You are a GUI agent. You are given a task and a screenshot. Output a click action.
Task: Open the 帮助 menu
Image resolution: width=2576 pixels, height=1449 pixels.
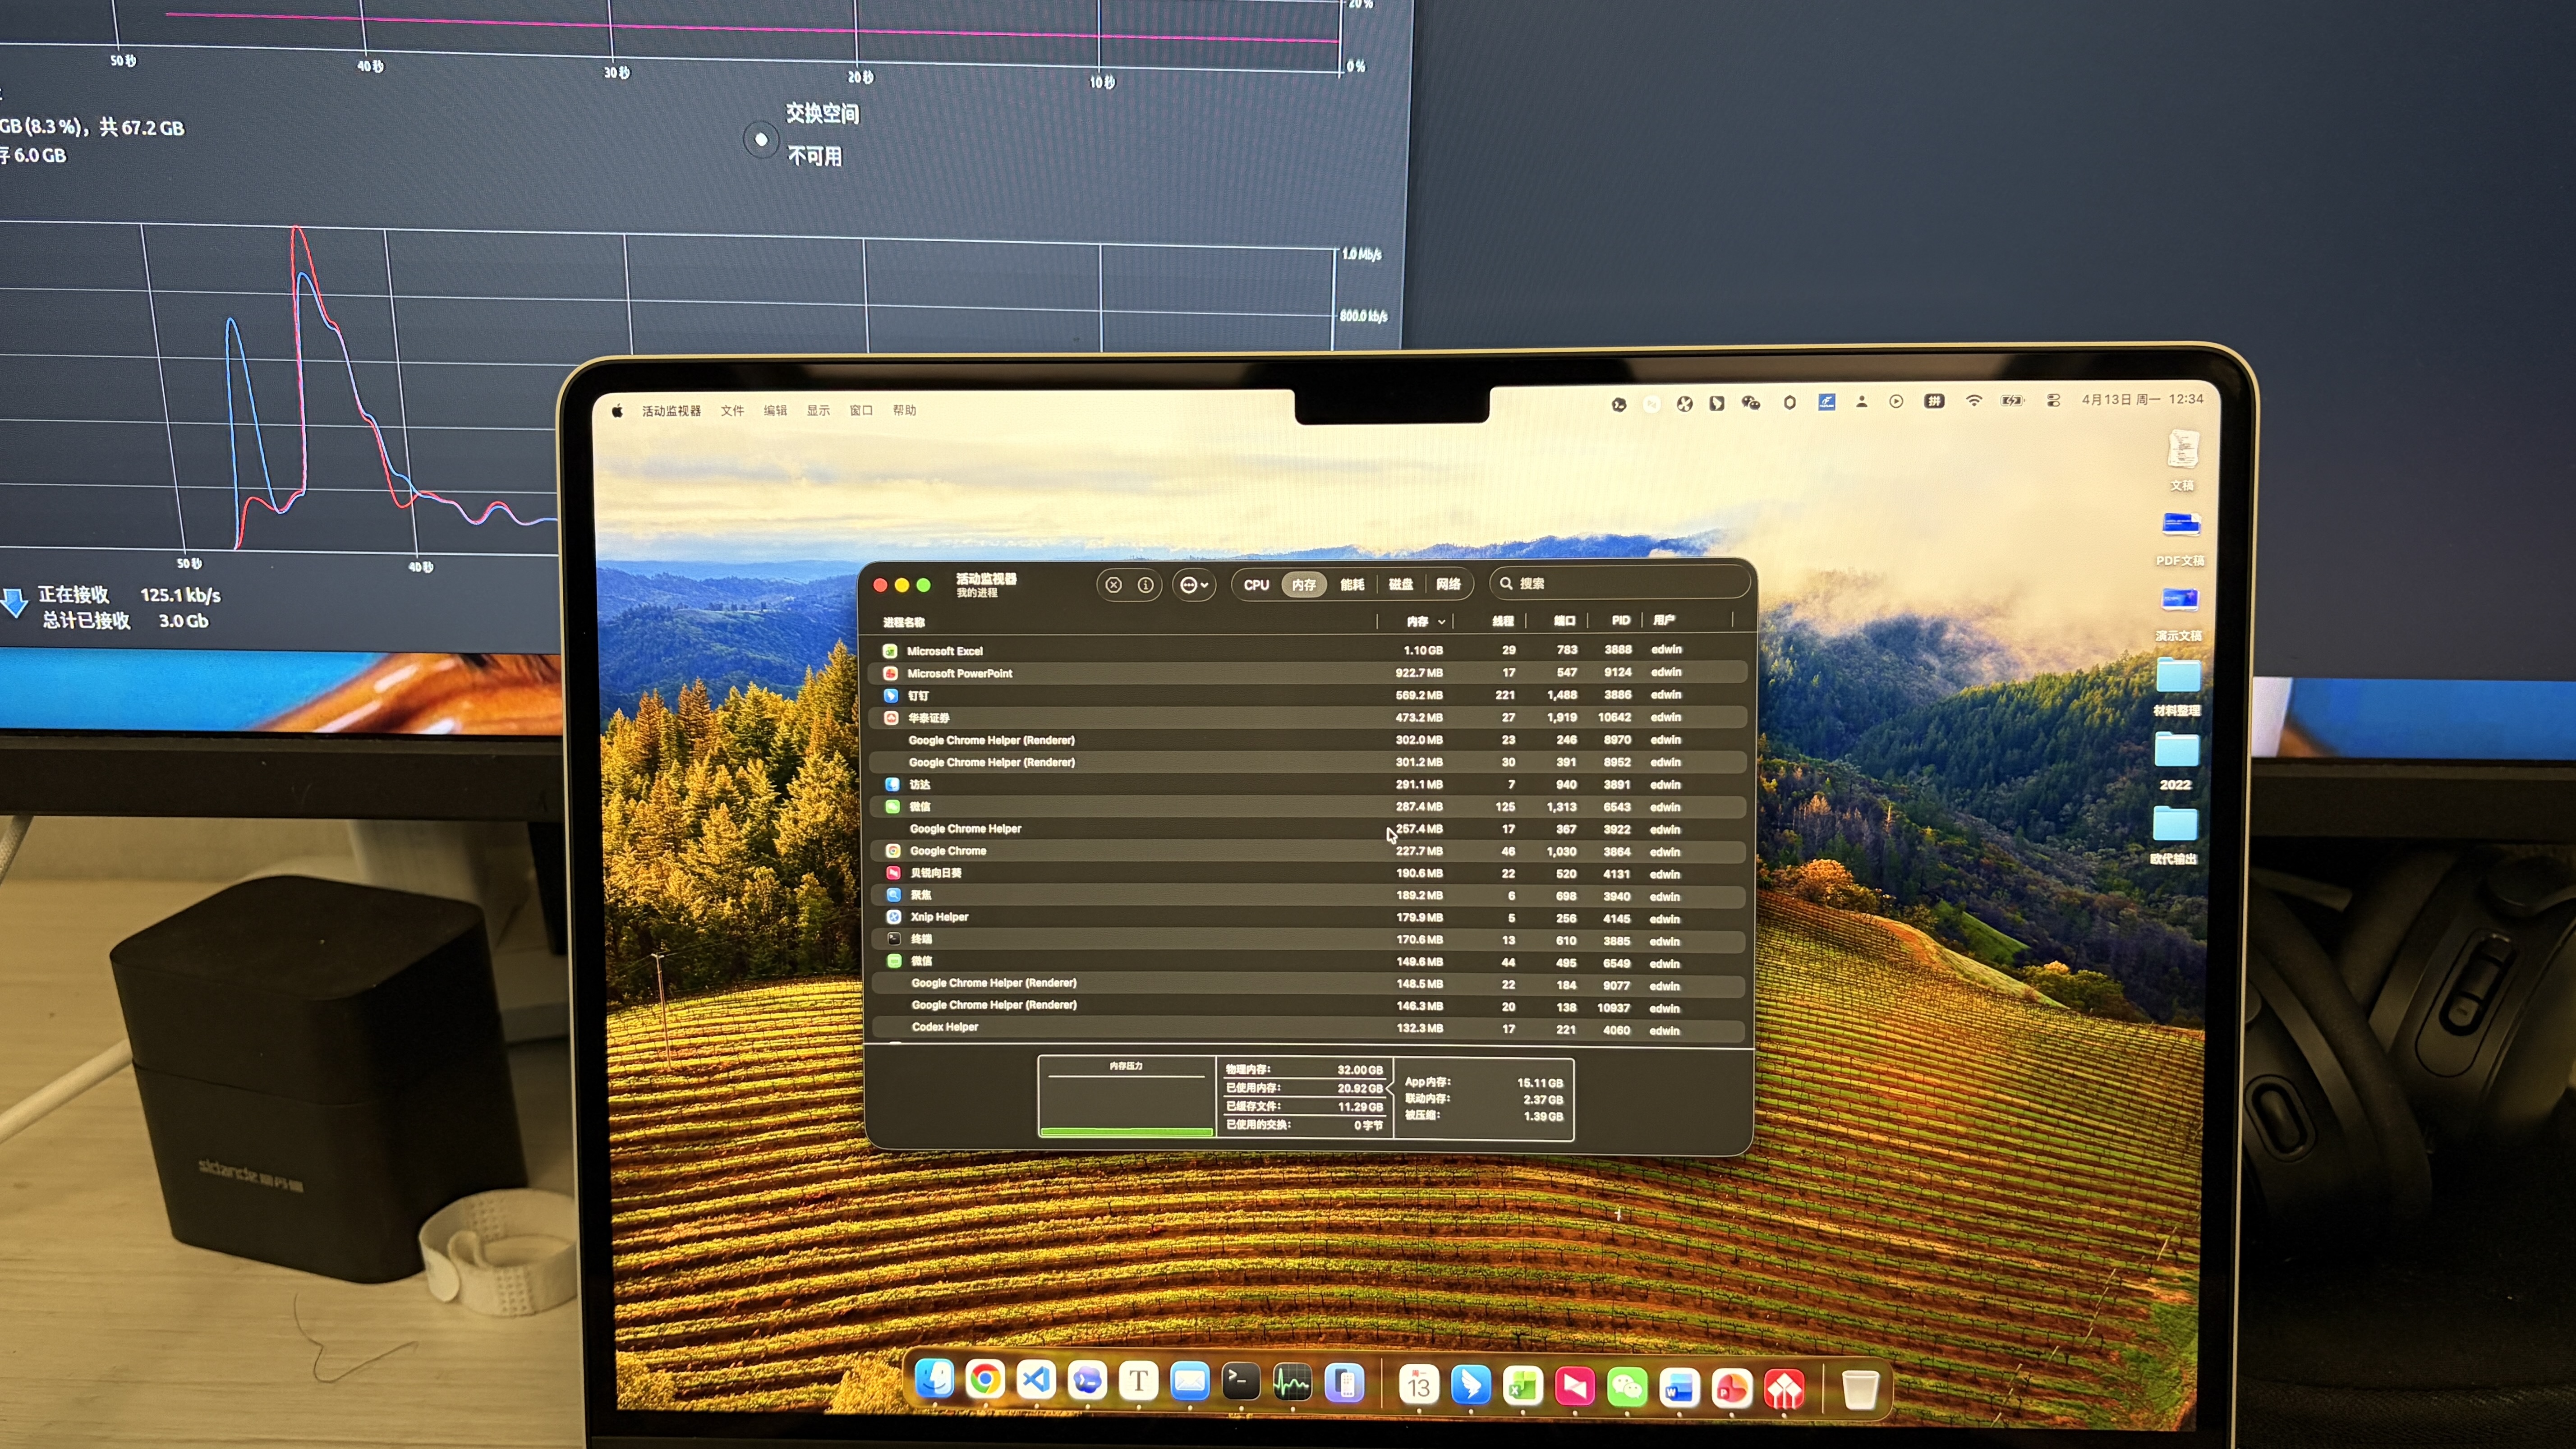coord(904,410)
